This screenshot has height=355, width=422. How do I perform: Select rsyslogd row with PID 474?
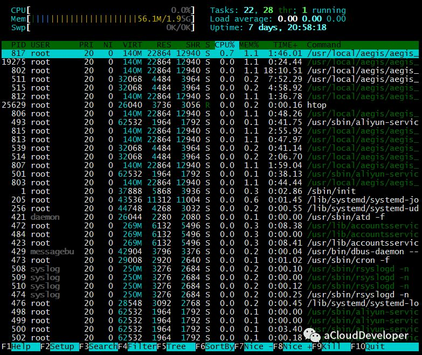coord(210,295)
